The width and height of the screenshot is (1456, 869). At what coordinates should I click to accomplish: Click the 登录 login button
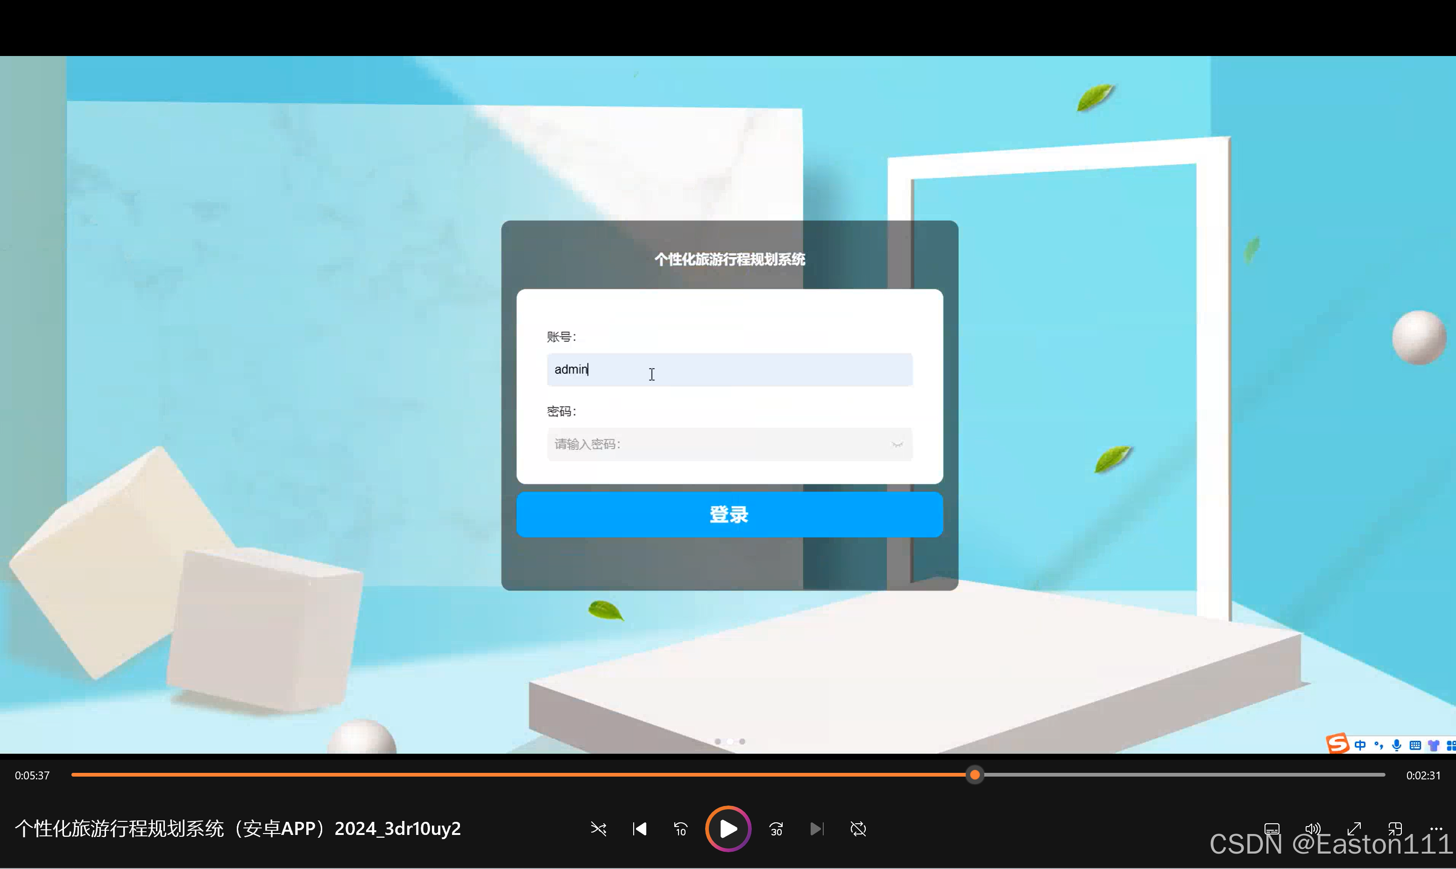[x=729, y=514]
